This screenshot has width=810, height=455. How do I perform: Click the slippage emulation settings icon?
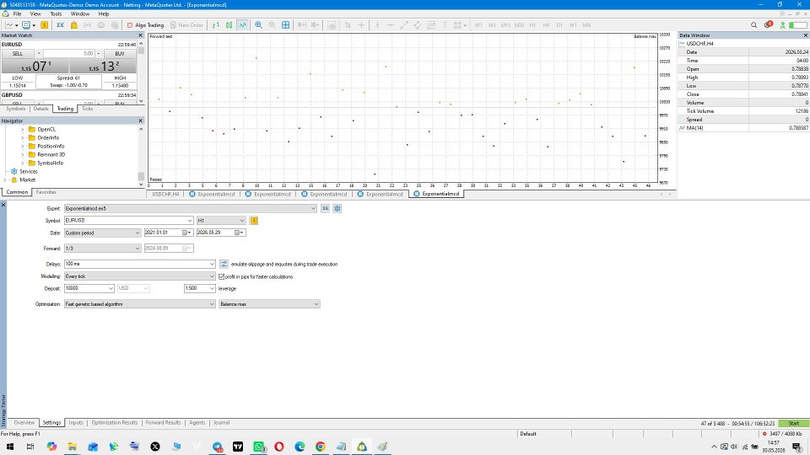(x=224, y=264)
